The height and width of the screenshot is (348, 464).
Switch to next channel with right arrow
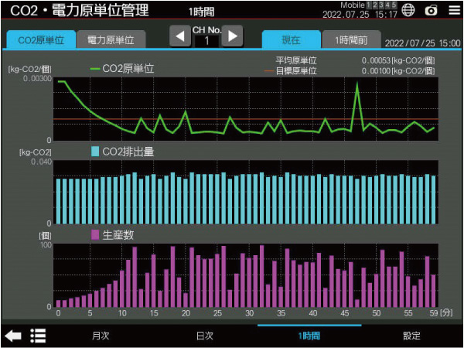coord(232,36)
